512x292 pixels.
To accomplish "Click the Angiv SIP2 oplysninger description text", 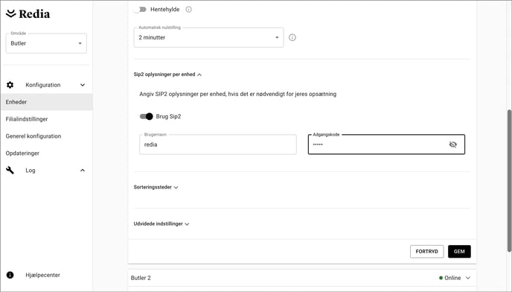I will [237, 94].
